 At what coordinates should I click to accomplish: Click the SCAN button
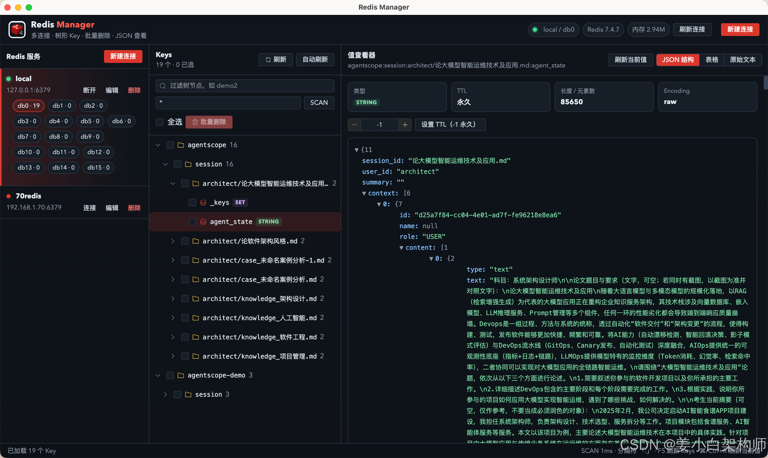point(319,103)
